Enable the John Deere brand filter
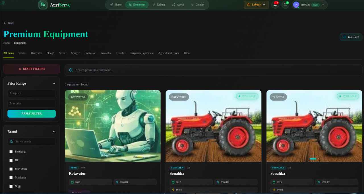The height and width of the screenshot is (194, 364). click(x=11, y=169)
